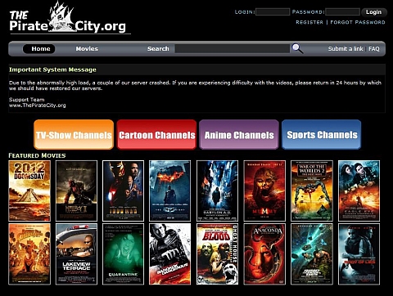Open the orange TV-Show Channels button

click(74, 134)
